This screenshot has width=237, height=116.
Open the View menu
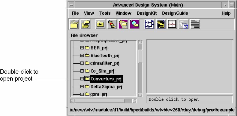(x=89, y=13)
